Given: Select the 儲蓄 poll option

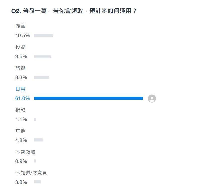Looking at the screenshot, I should coord(20,26).
